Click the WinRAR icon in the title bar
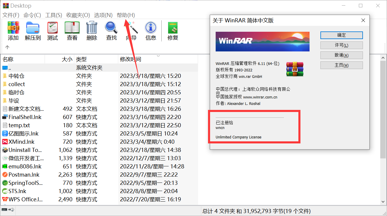Viewport: 387px width, 216px height. (x=6, y=6)
